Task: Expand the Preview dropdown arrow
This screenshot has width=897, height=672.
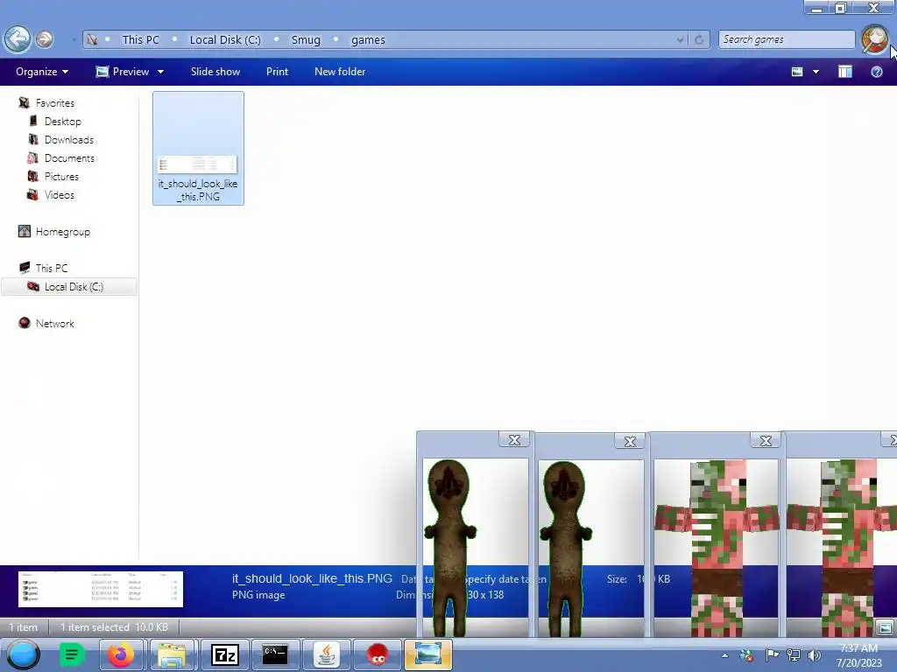Action: 161,72
